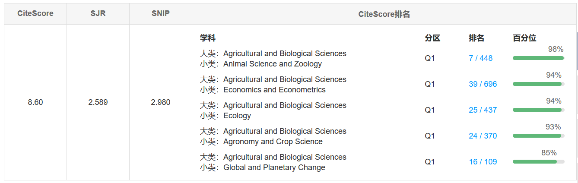Select the CiteScore value 8.60
This screenshot has height=183, width=578.
pos(35,102)
